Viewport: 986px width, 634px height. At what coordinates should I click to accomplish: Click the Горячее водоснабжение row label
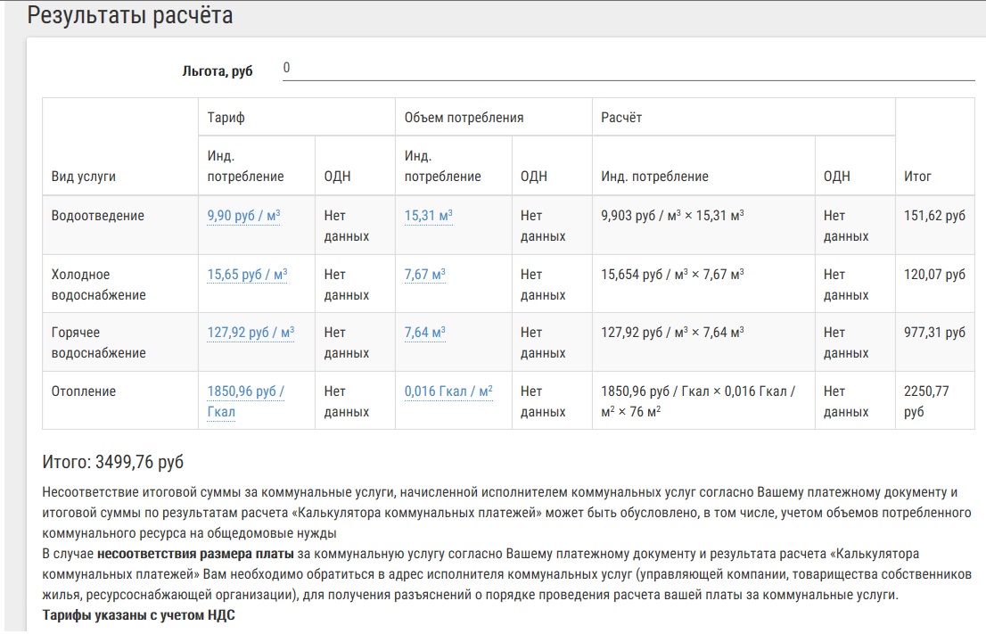(98, 342)
